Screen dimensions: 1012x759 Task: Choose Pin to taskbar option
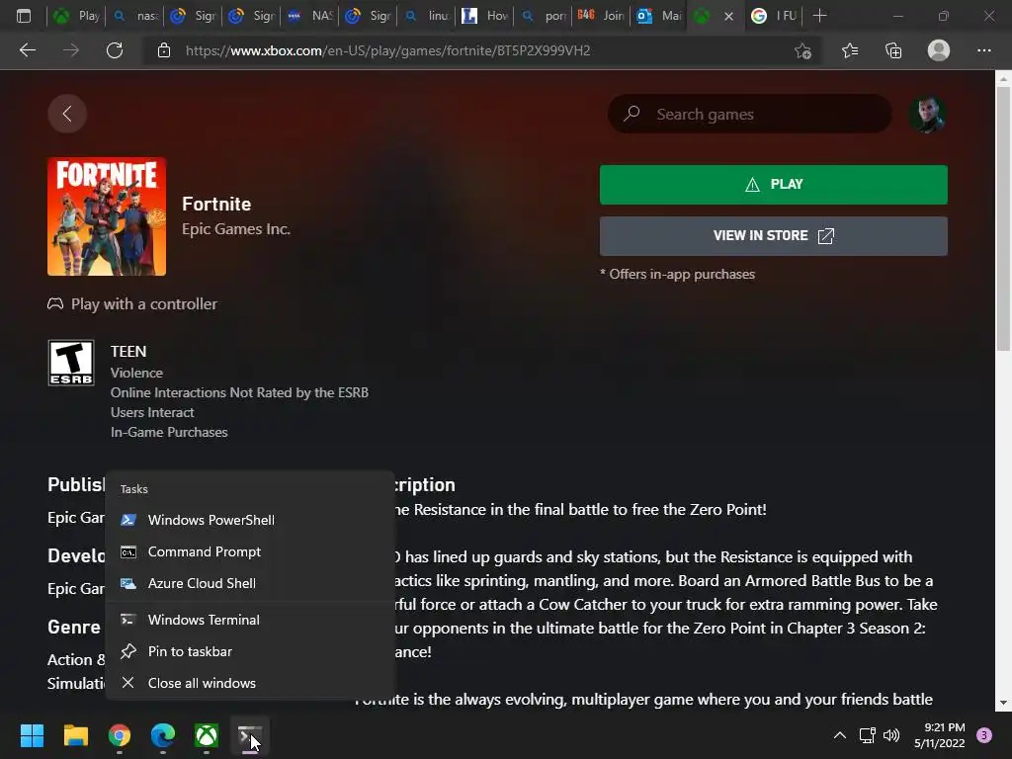[x=249, y=651]
